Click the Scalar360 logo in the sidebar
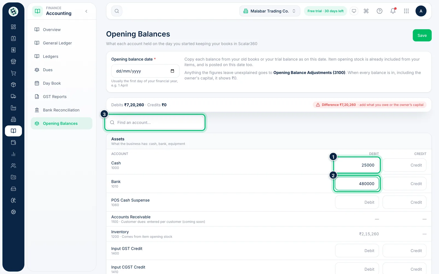Viewport: 439px width, 274px height. click(13, 11)
